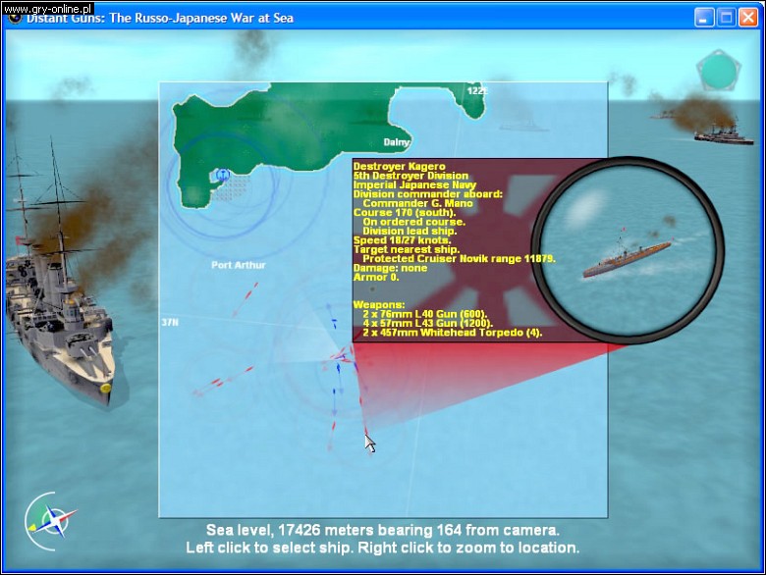Minimize the Distant Guns window
Image resolution: width=766 pixels, height=575 pixels.
704,18
